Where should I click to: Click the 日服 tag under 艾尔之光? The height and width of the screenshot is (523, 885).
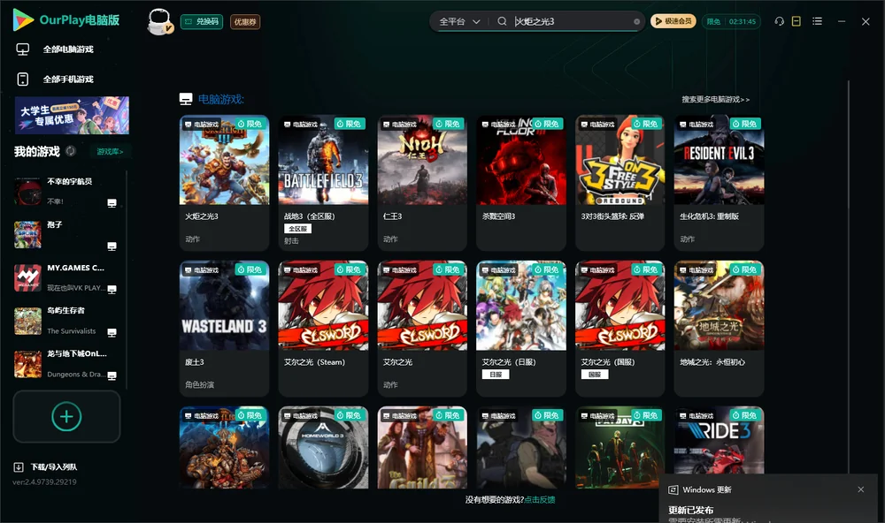[x=496, y=375]
